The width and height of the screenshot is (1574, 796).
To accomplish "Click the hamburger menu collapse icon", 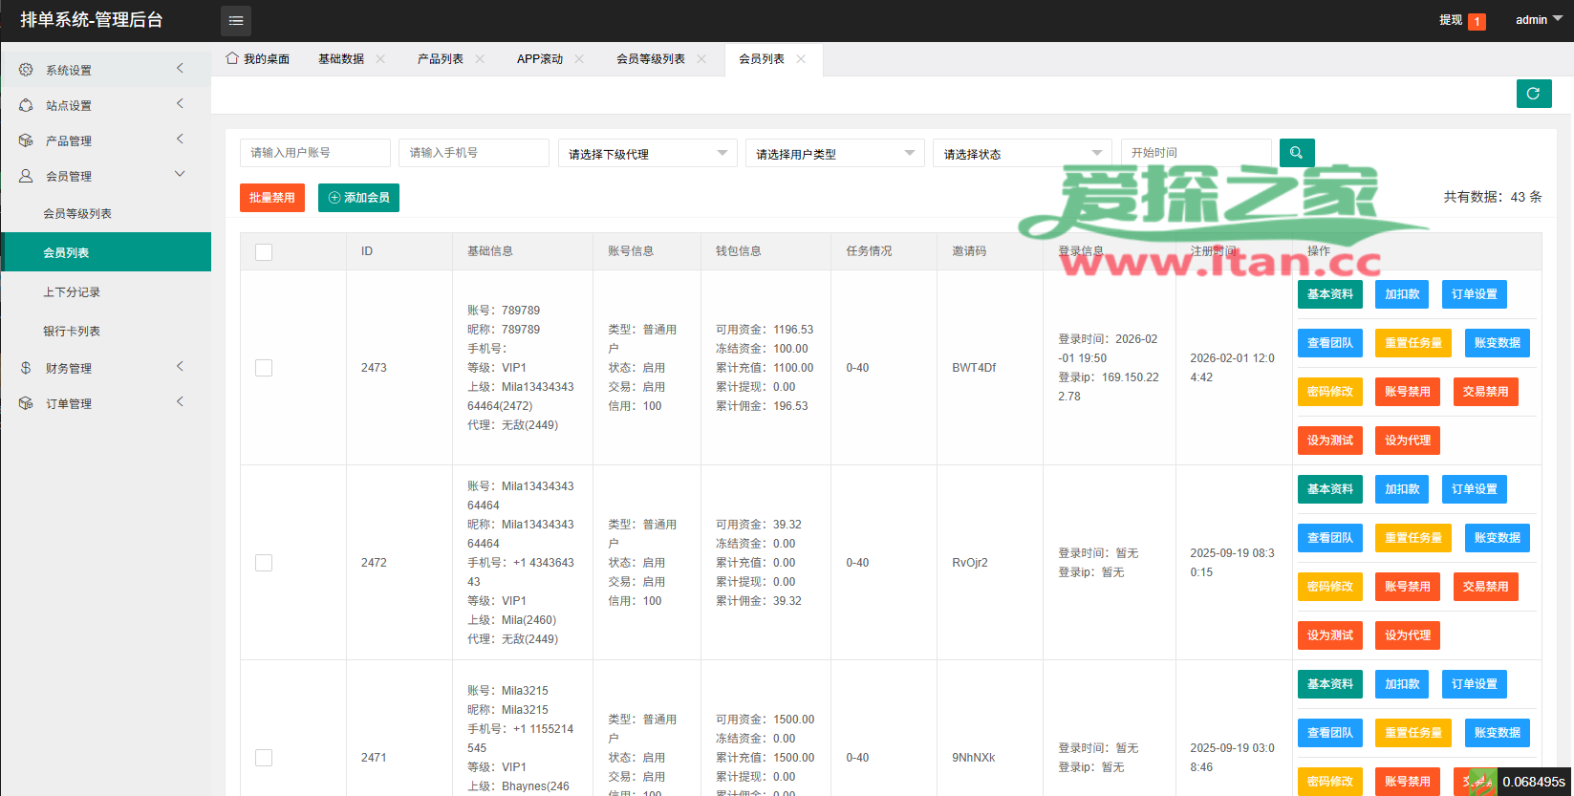I will click(236, 20).
